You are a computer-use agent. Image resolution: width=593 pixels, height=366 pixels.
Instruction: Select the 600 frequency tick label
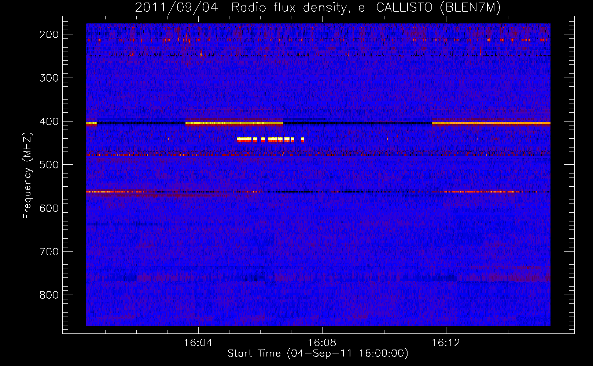49,208
